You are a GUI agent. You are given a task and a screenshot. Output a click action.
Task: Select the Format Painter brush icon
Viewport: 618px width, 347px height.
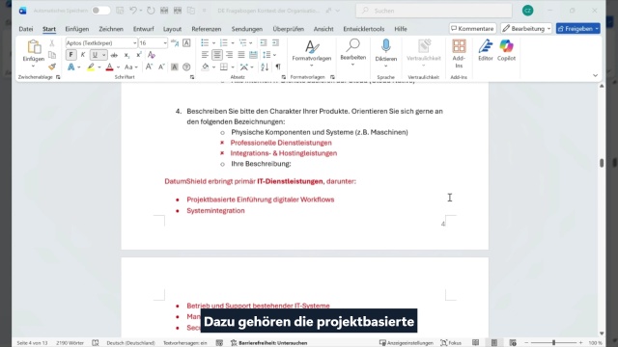click(51, 67)
